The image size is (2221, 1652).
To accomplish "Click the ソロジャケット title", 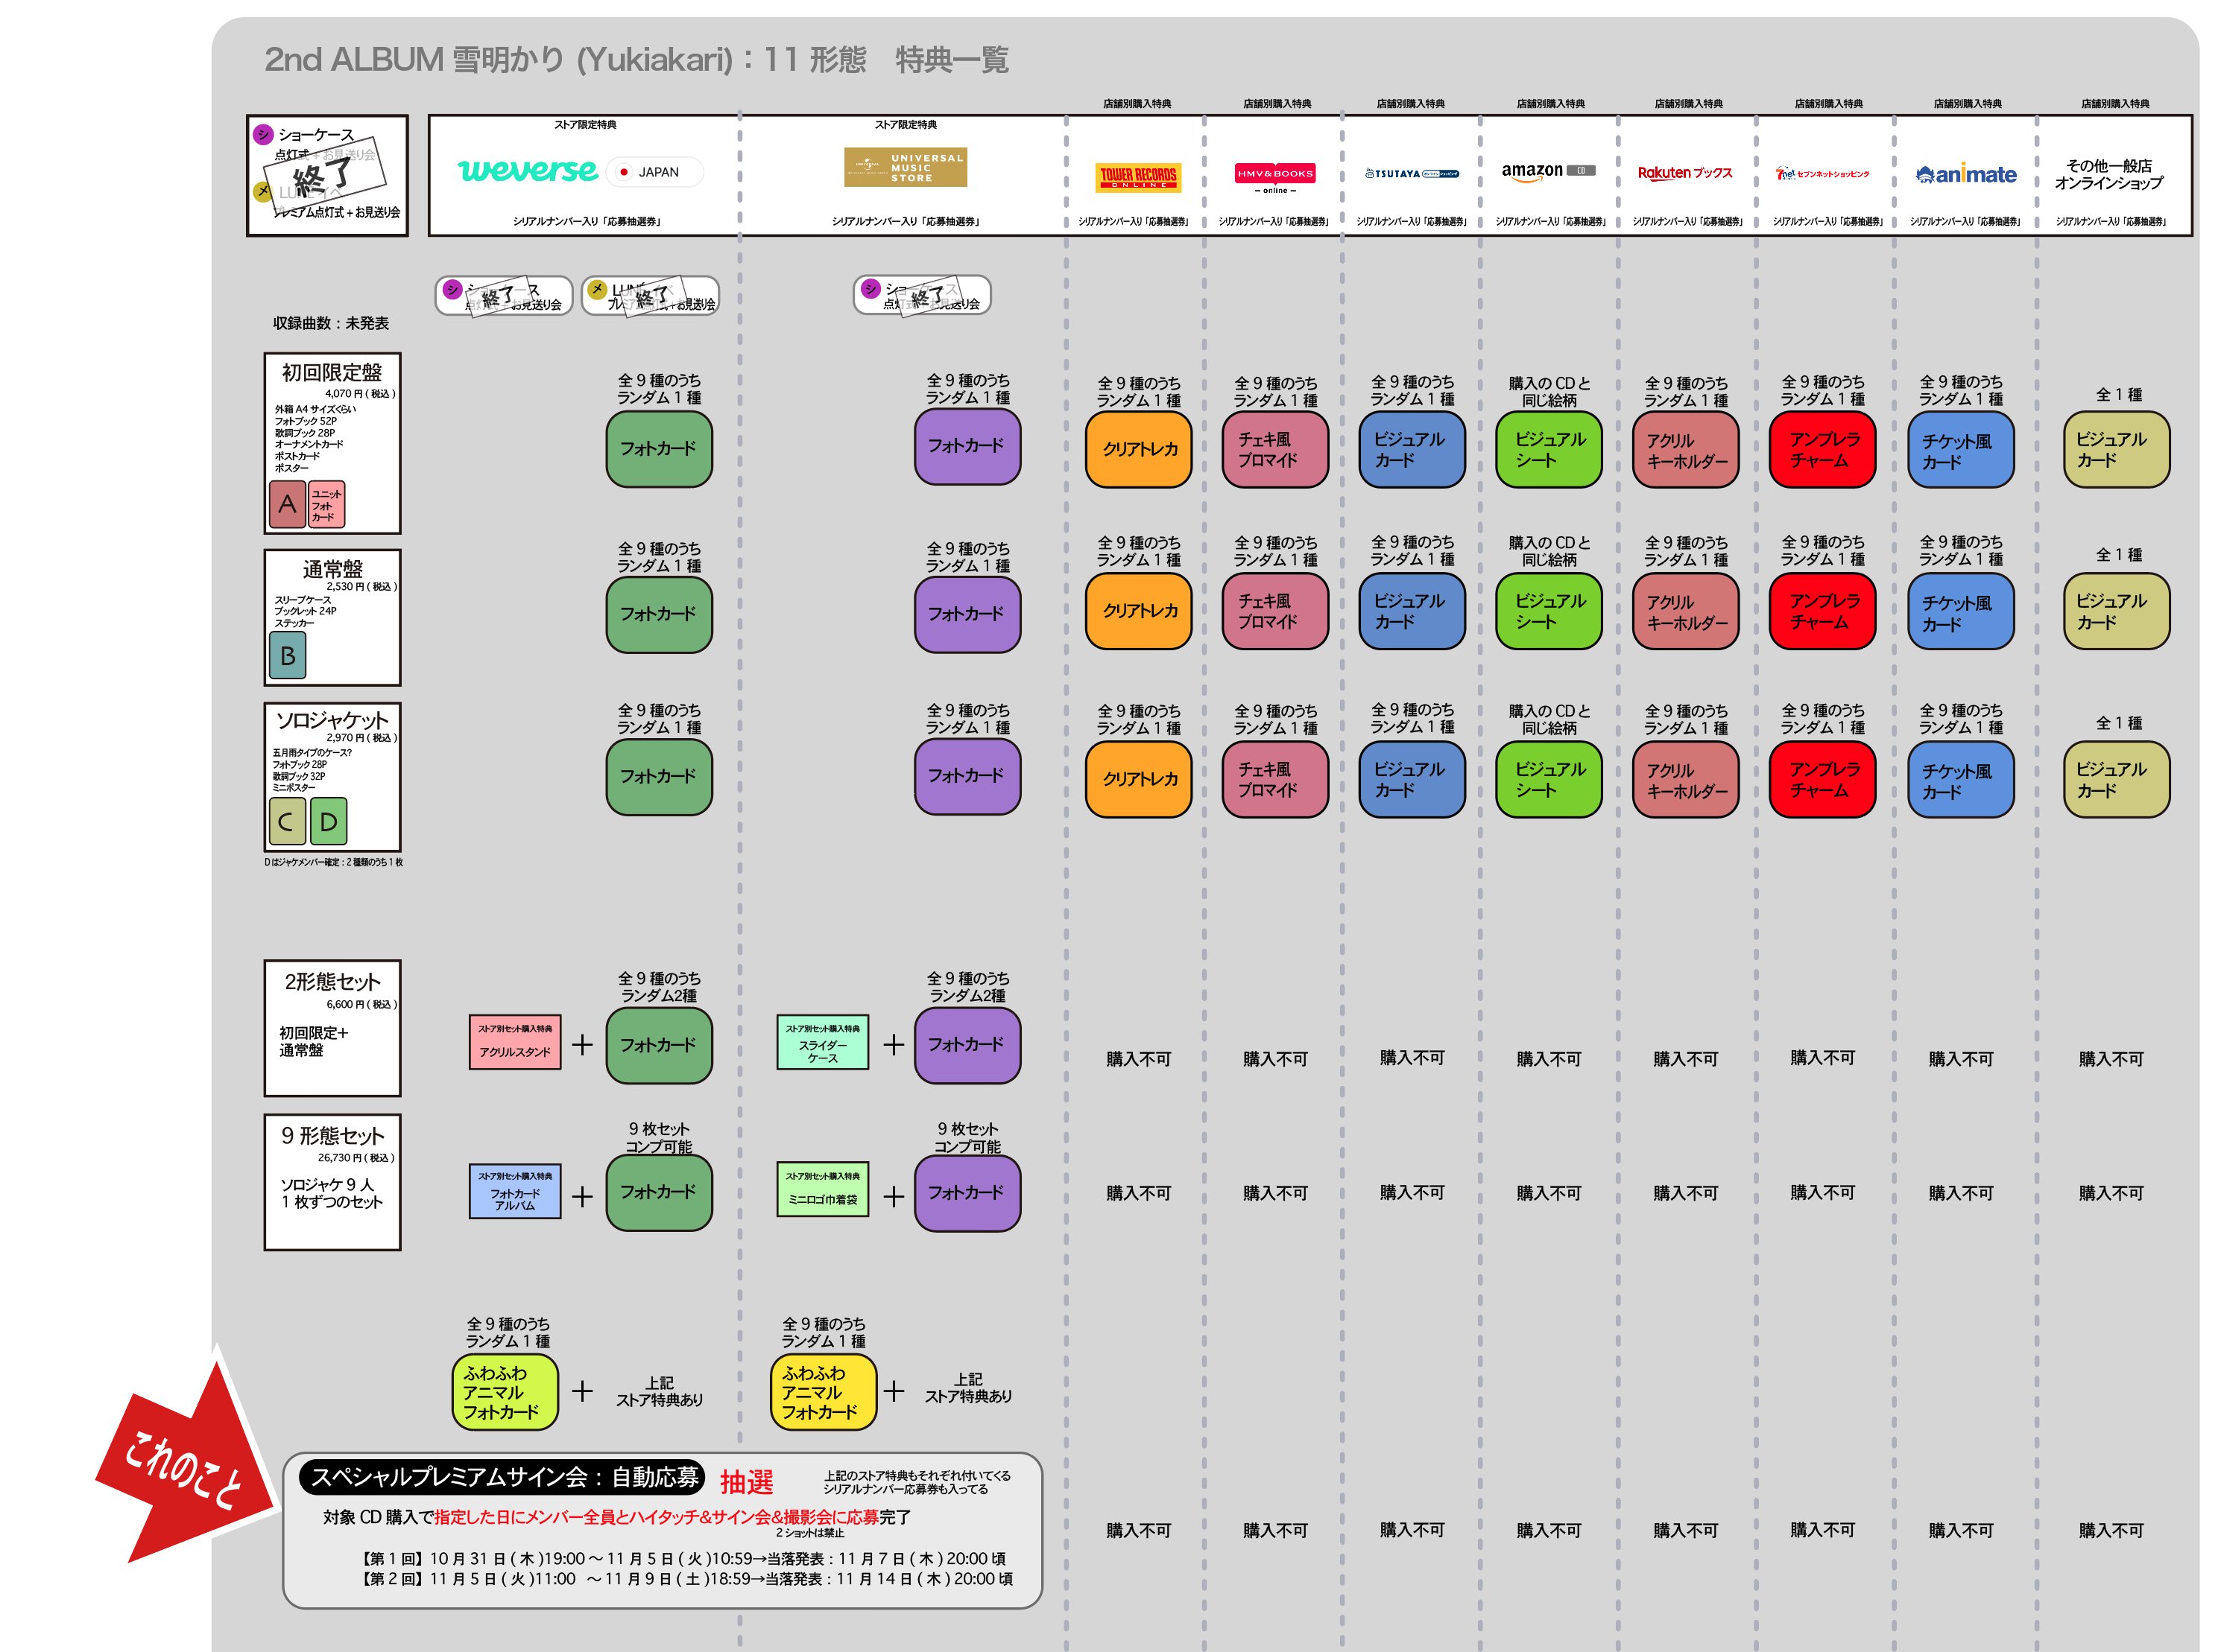I will 332,720.
